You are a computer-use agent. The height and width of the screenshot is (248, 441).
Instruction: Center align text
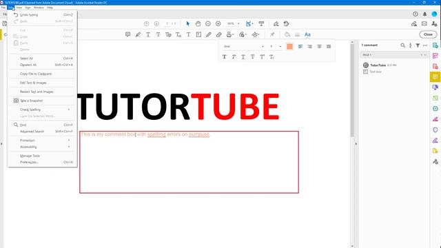[x=319, y=46]
